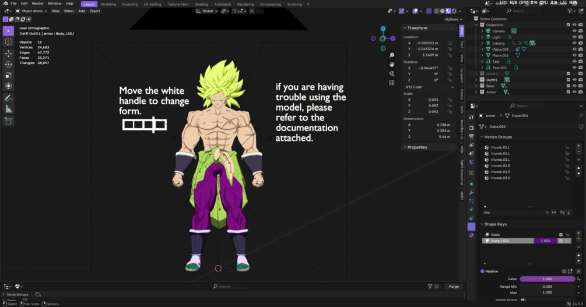This screenshot has height=307, width=586.
Task: Toggle Basis shape key checkbox
Action: click(x=560, y=235)
